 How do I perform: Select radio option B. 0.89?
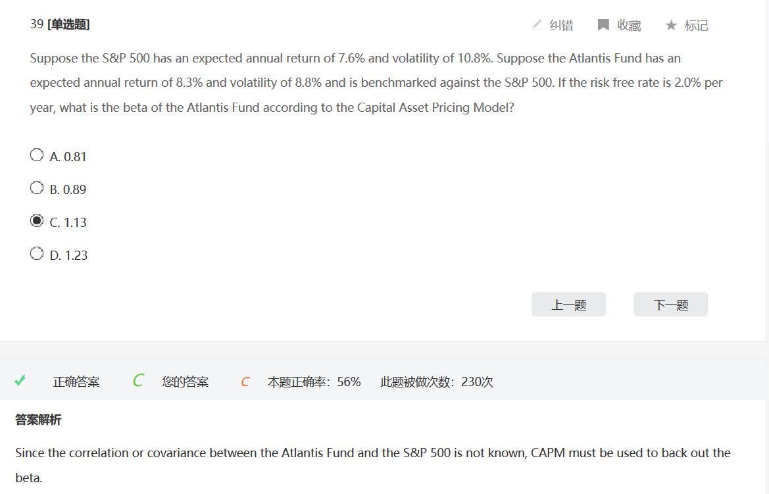37,188
